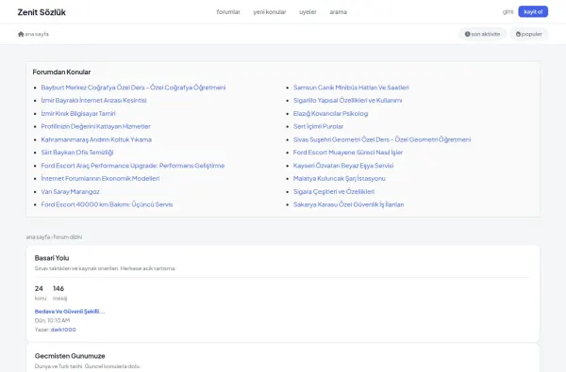Image resolution: width=566 pixels, height=372 pixels.
Task: Select the arama menu item
Action: 339,12
